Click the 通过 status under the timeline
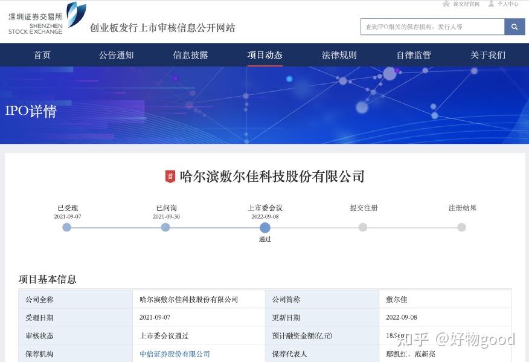 click(265, 239)
